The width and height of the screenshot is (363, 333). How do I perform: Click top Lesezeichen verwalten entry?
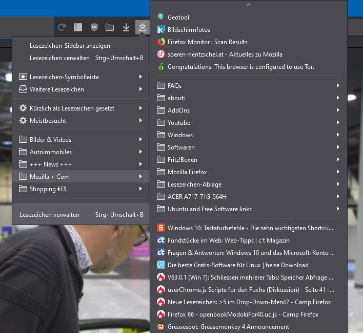click(x=81, y=58)
